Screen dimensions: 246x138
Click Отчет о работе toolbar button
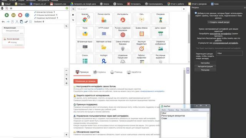pos(176,4)
